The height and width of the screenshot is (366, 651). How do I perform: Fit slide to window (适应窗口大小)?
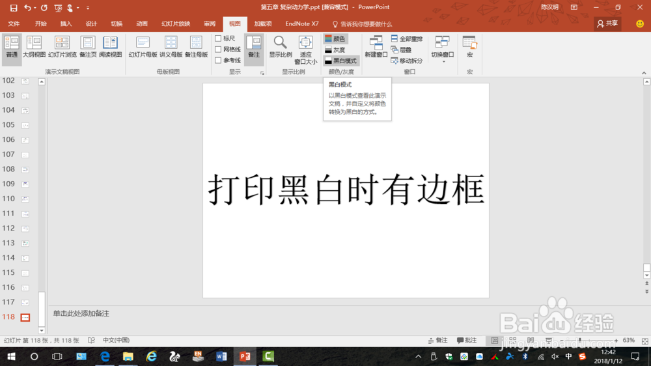coord(305,50)
